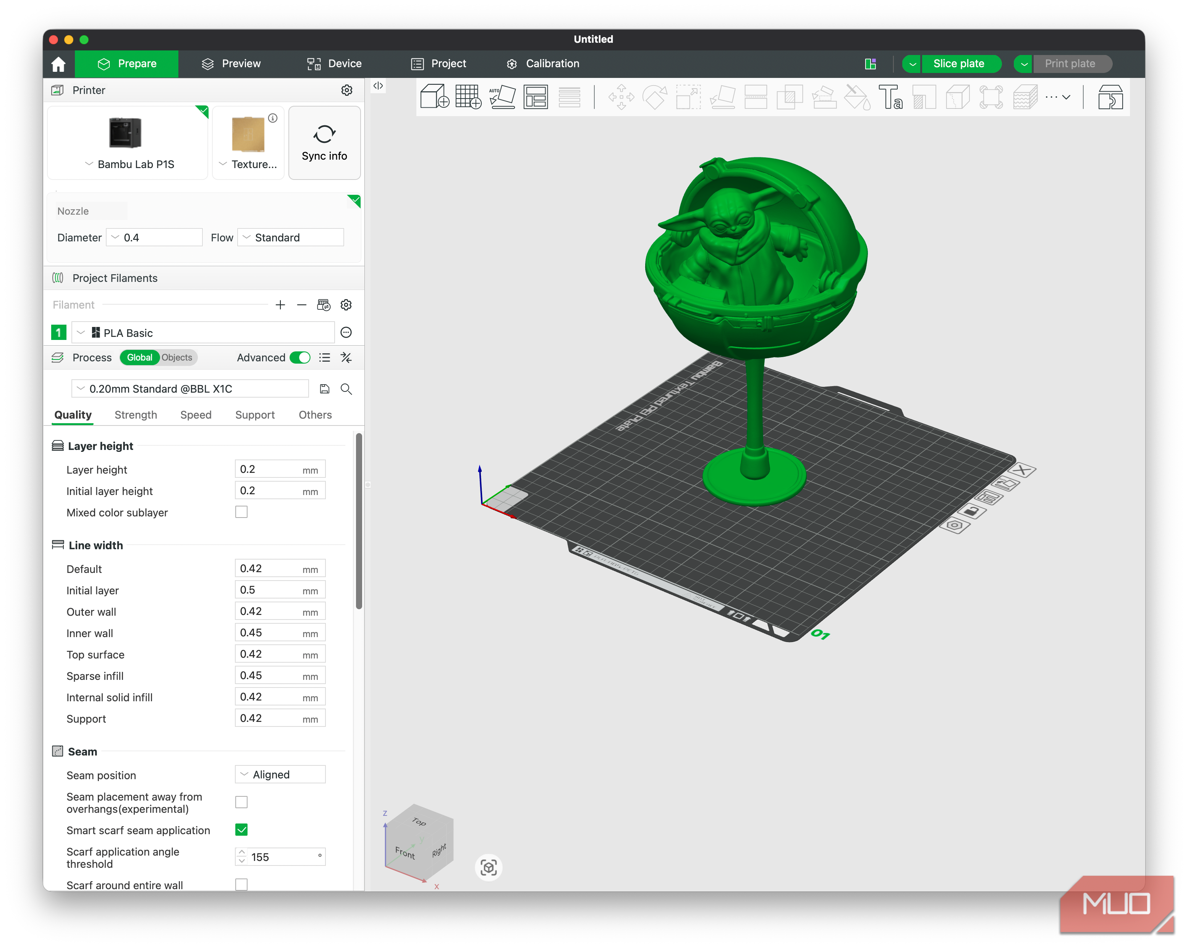Open the PLA Basic filament dropdown
The image size is (1188, 948).
pyautogui.click(x=203, y=333)
